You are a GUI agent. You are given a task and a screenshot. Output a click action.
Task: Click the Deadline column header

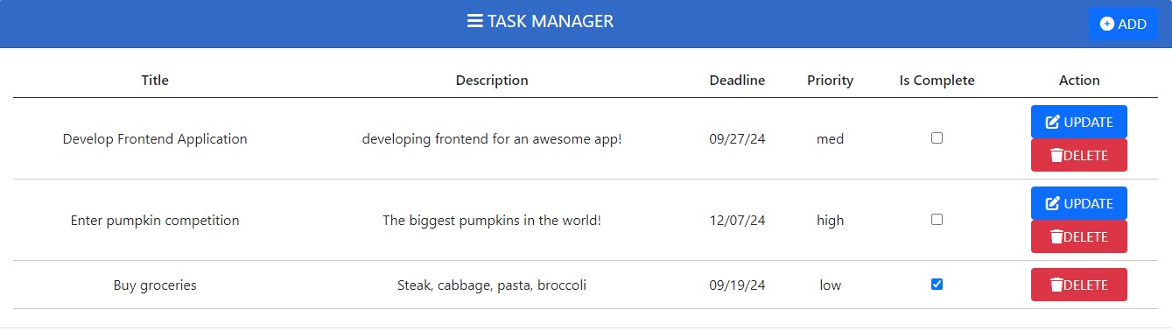737,80
